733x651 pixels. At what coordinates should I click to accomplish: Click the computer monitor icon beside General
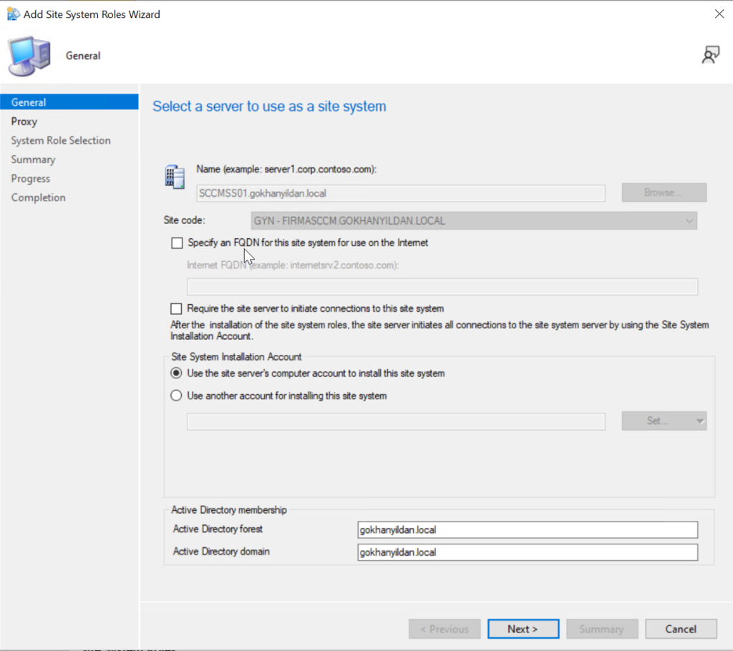click(29, 56)
